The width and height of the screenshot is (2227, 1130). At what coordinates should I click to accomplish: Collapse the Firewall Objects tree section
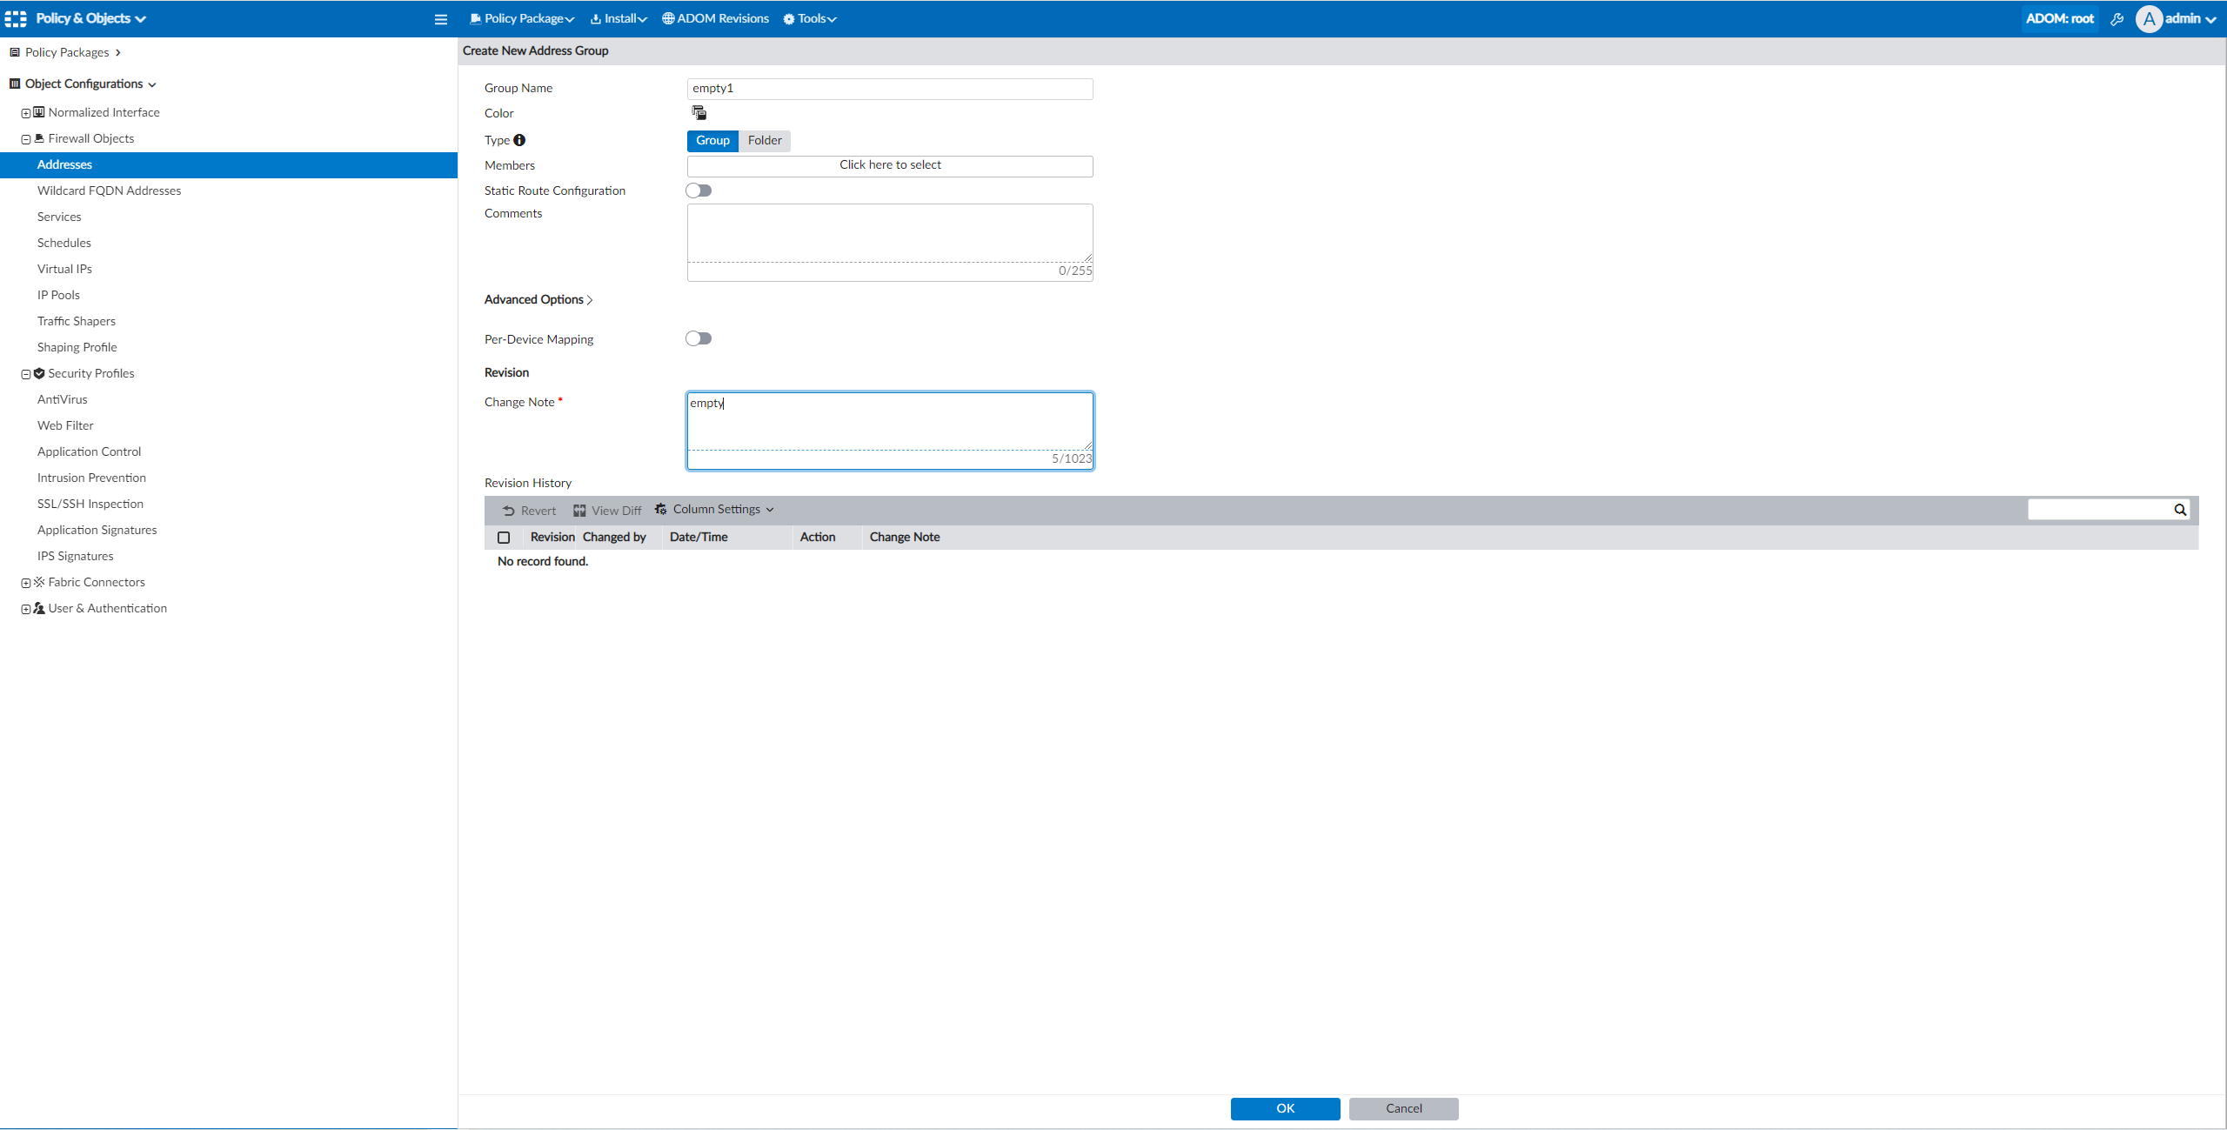25,137
